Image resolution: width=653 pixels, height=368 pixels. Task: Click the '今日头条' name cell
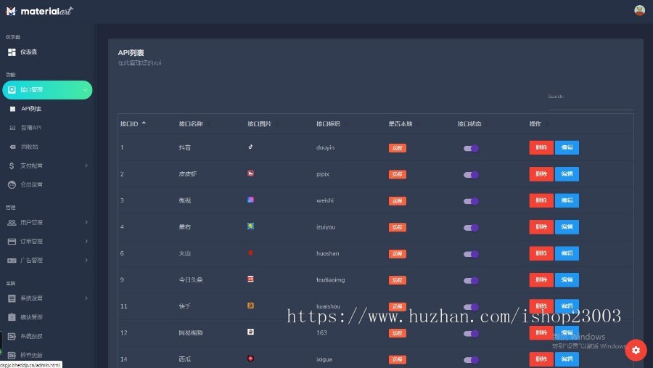click(x=191, y=279)
